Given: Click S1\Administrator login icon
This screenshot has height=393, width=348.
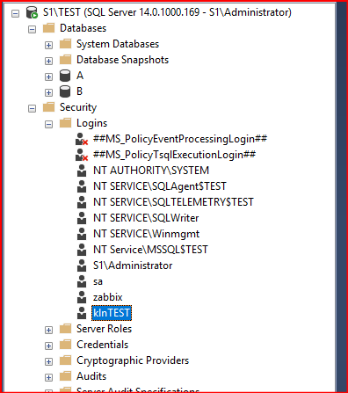Looking at the screenshot, I should tap(82, 266).
